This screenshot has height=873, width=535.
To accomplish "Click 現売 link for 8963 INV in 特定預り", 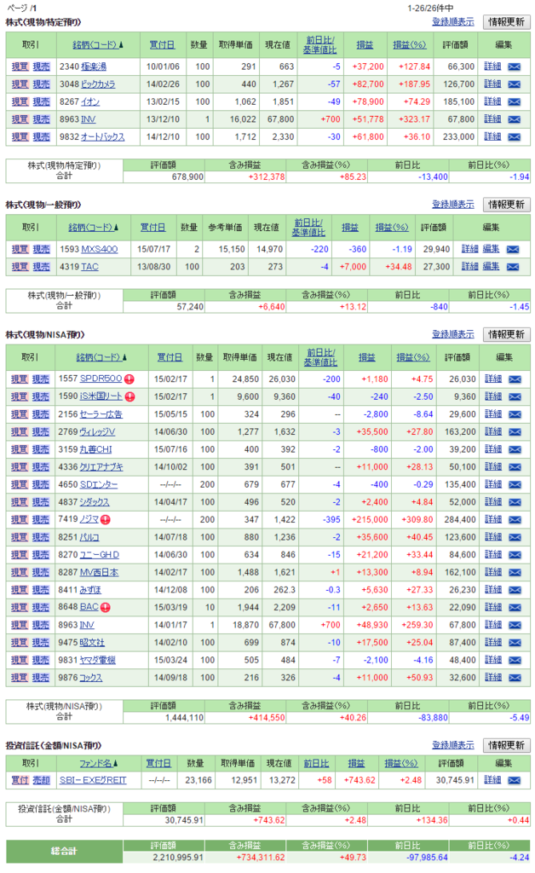I will pyautogui.click(x=41, y=119).
